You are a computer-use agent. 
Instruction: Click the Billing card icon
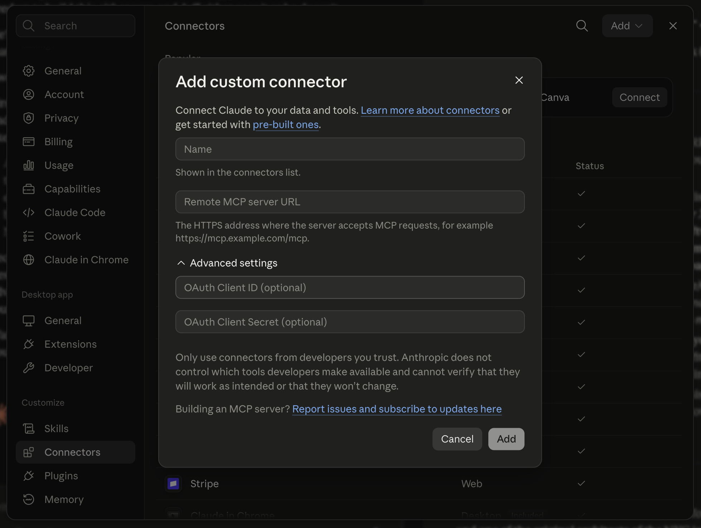click(x=29, y=142)
